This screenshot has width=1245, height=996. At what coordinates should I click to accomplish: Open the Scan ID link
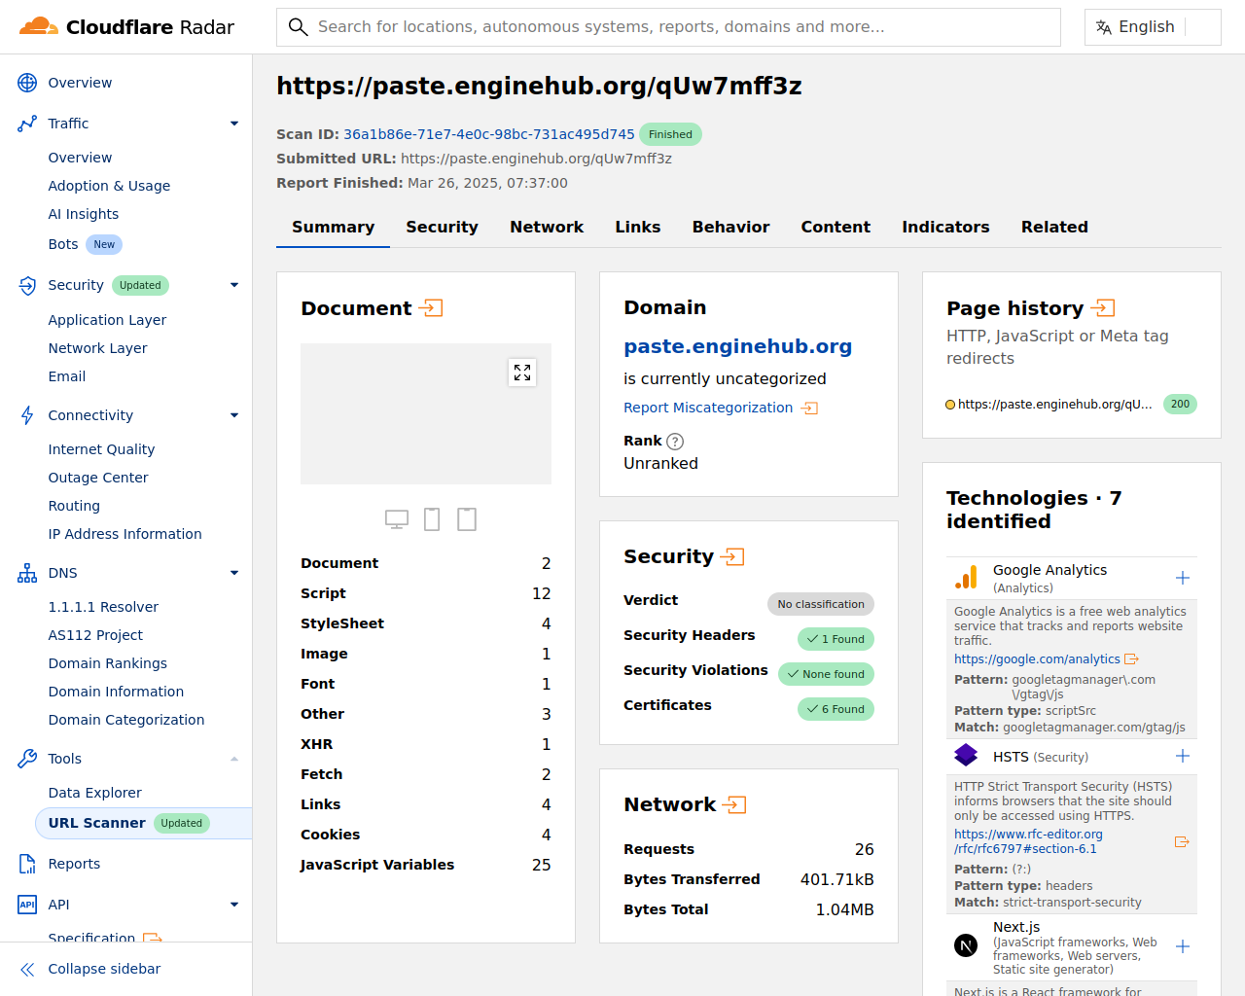pyautogui.click(x=489, y=134)
